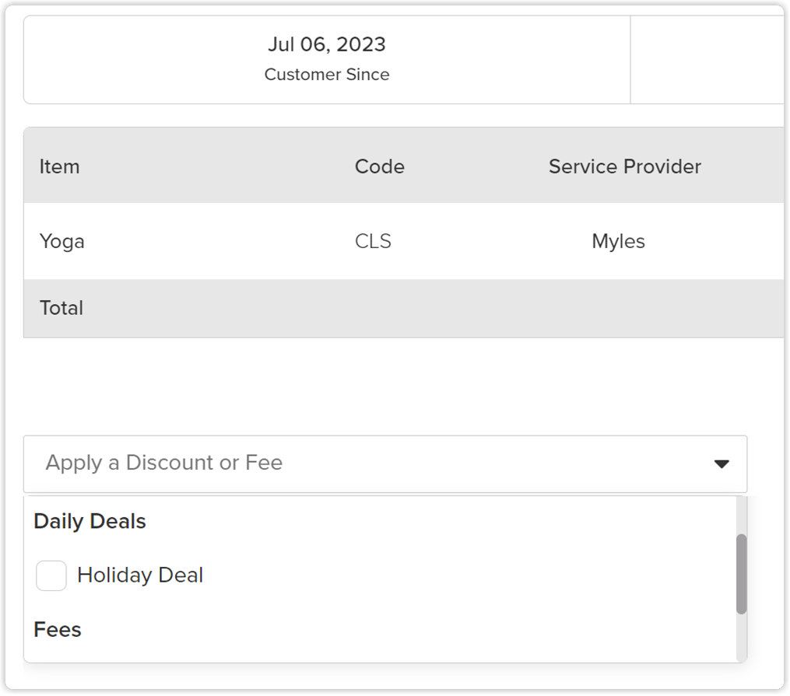Select the Holiday Deal option label

click(140, 575)
